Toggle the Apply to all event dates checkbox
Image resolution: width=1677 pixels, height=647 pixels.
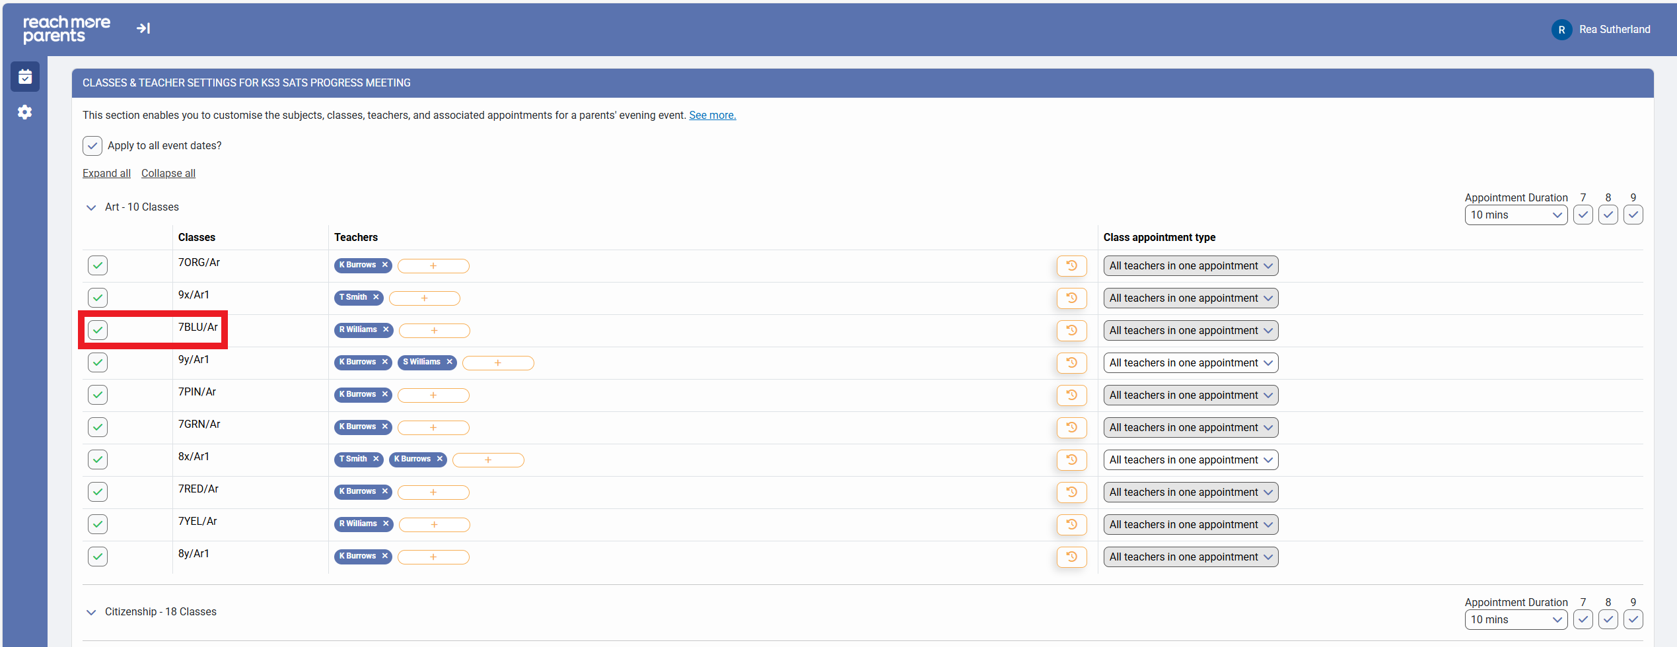(92, 146)
